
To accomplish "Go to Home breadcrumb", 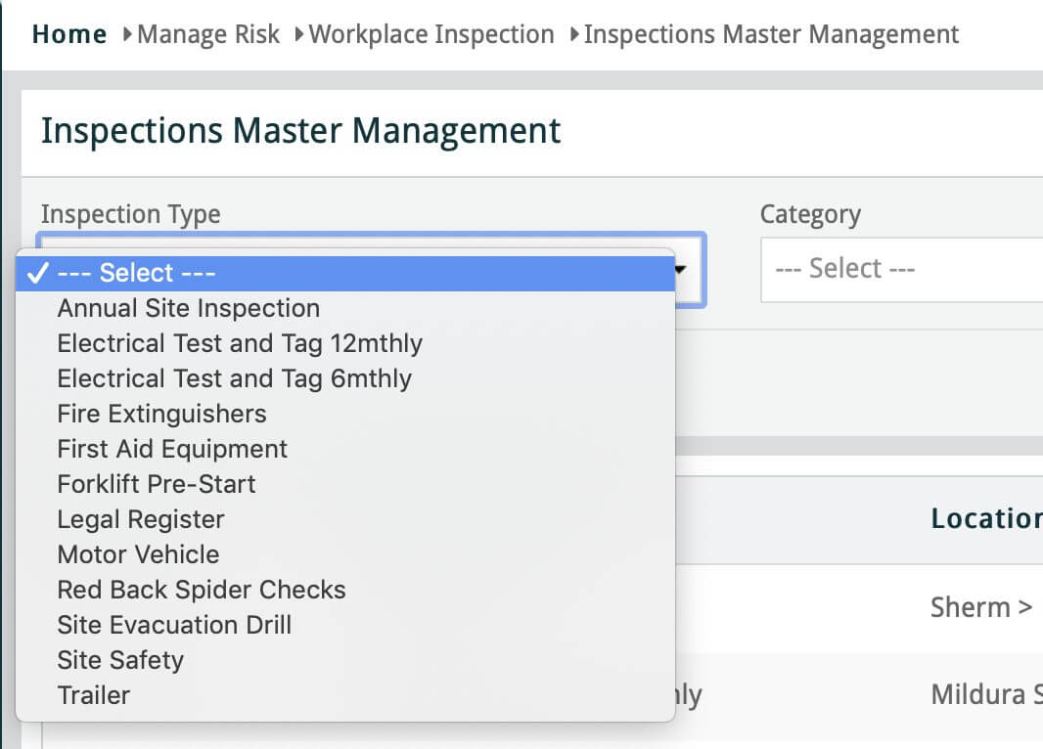I will tap(69, 35).
